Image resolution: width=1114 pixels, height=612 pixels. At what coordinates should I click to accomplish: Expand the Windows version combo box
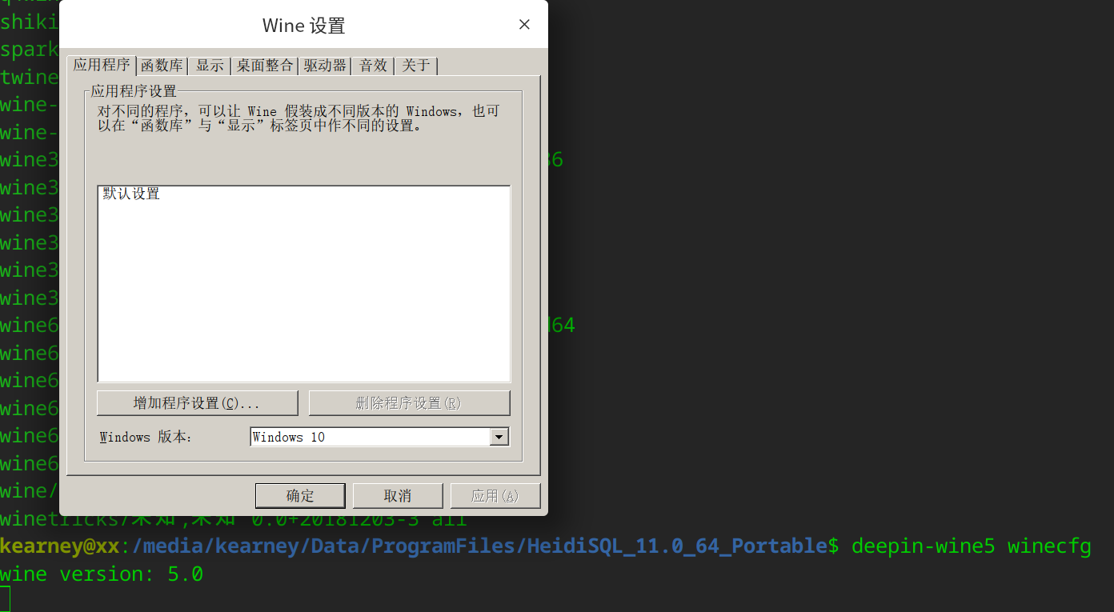(499, 436)
